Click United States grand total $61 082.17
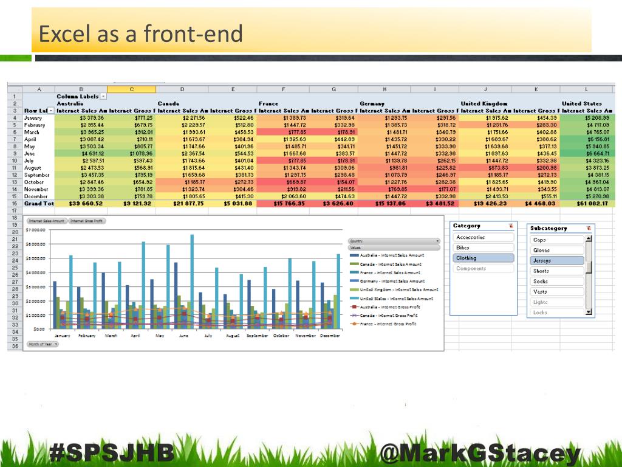This screenshot has height=467, width=622. [587, 203]
